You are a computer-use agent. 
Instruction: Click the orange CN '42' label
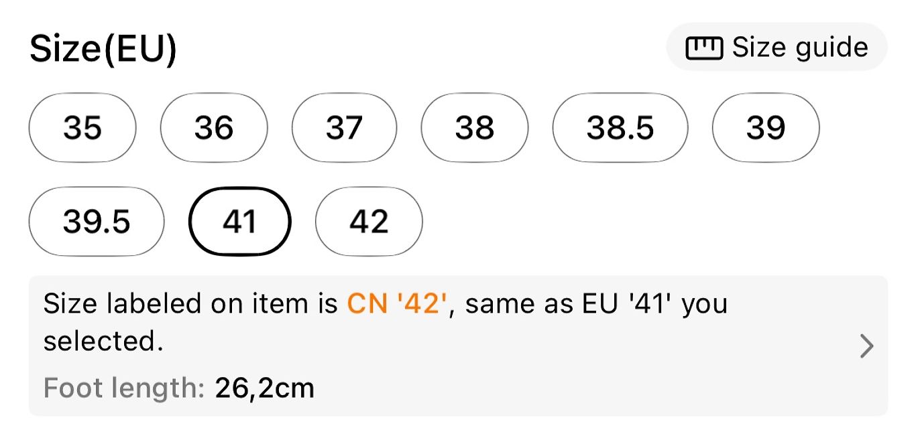pos(397,304)
